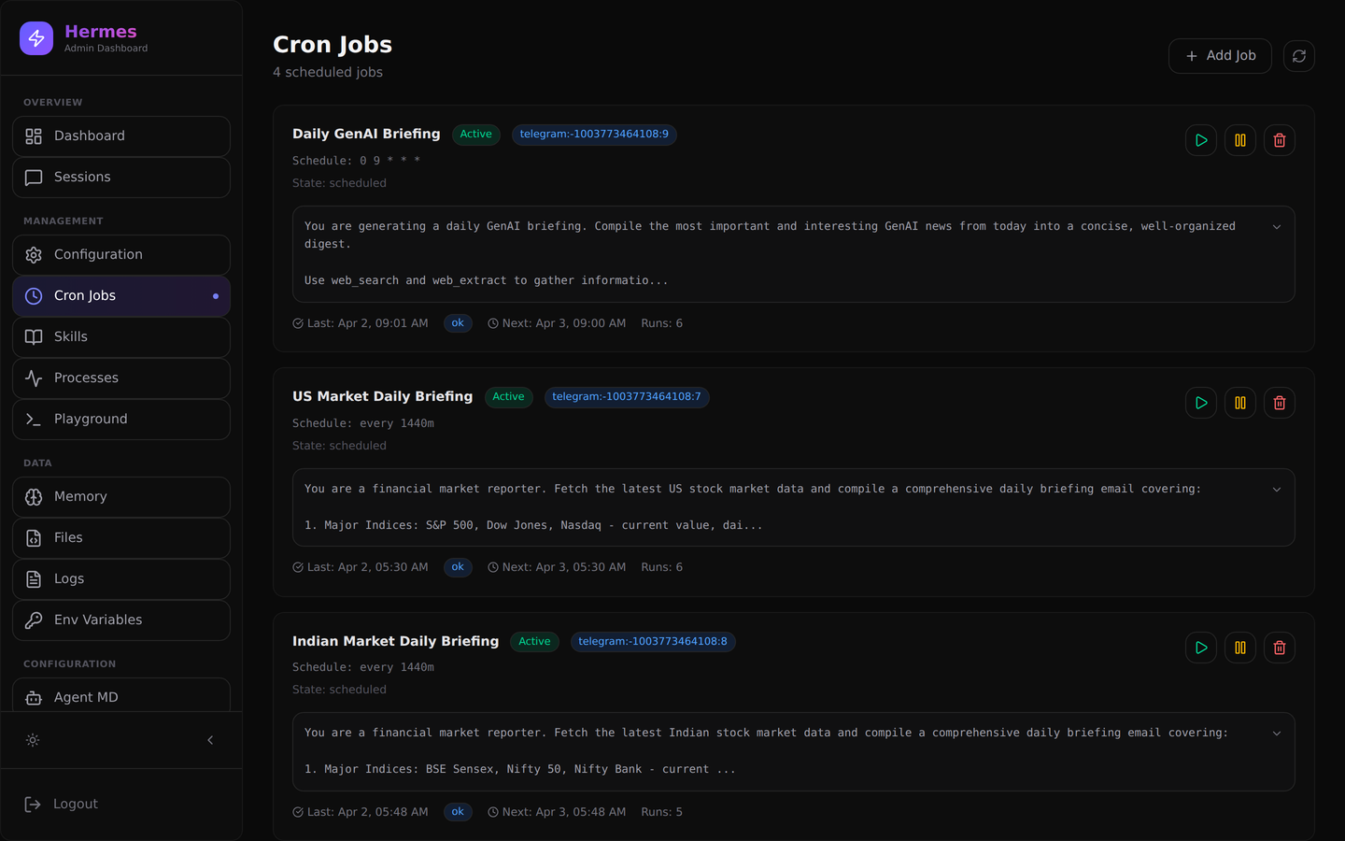1345x841 pixels.
Task: Expand the US Market Daily Briefing prompt
Action: point(1277,490)
